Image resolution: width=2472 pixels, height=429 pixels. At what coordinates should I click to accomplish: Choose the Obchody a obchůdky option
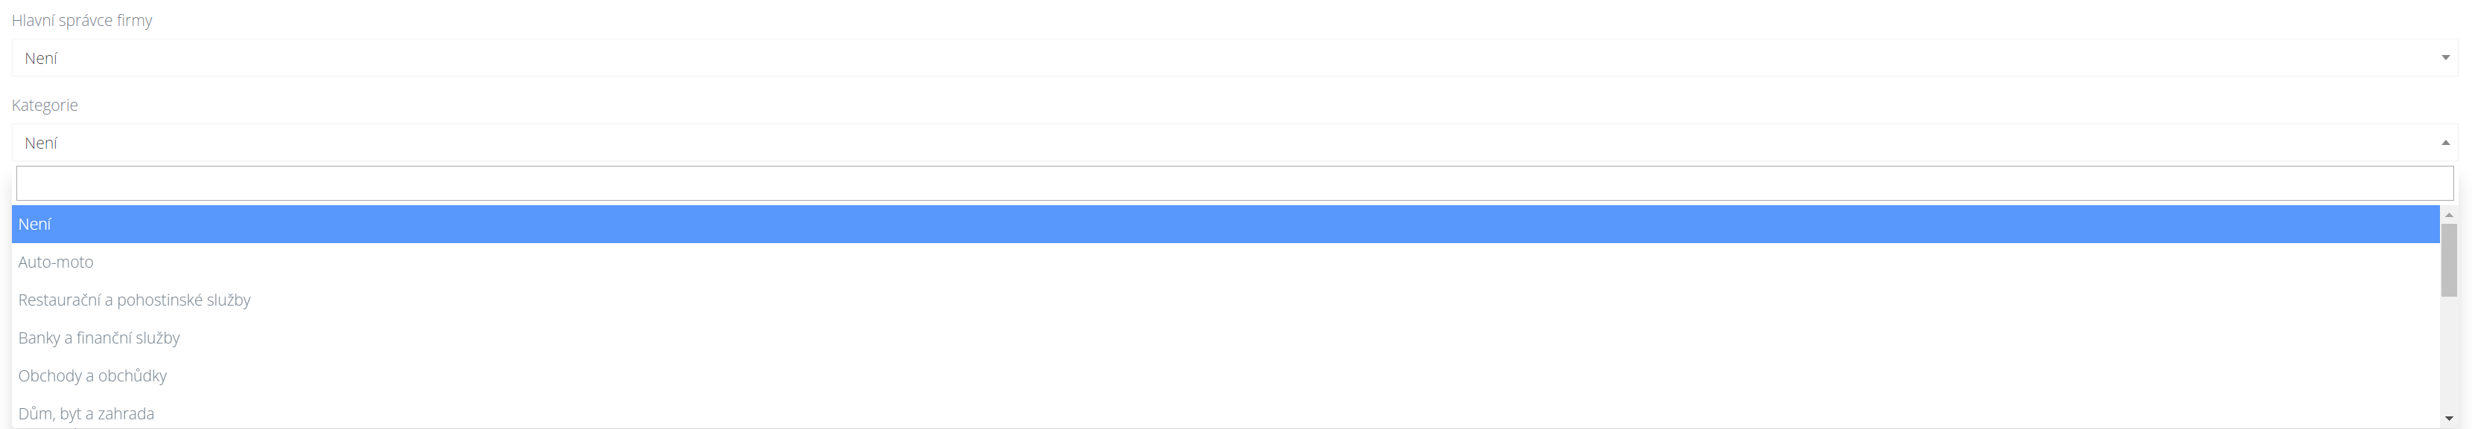[92, 375]
